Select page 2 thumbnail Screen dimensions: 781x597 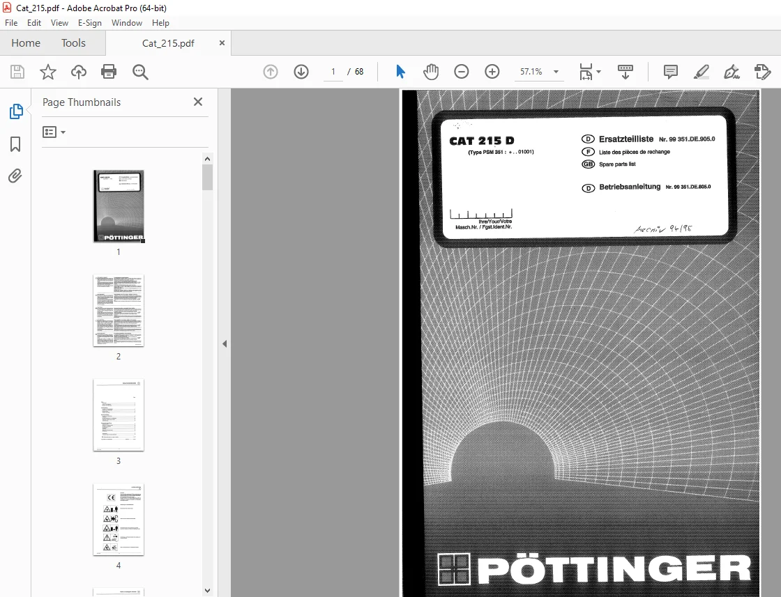point(119,311)
